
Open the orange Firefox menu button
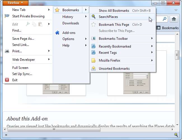coord(15,3)
